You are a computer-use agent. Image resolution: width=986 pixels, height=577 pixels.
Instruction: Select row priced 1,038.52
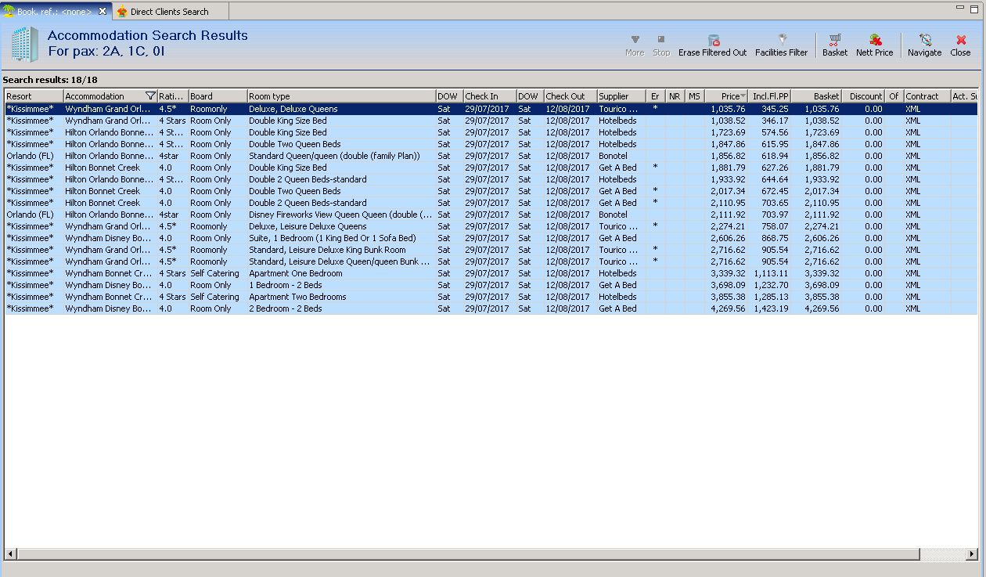click(x=491, y=121)
